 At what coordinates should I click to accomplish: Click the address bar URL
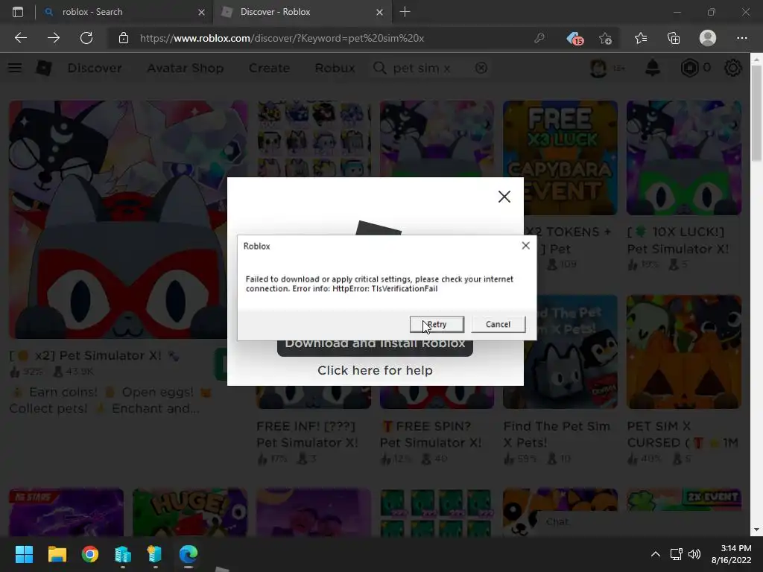282,39
